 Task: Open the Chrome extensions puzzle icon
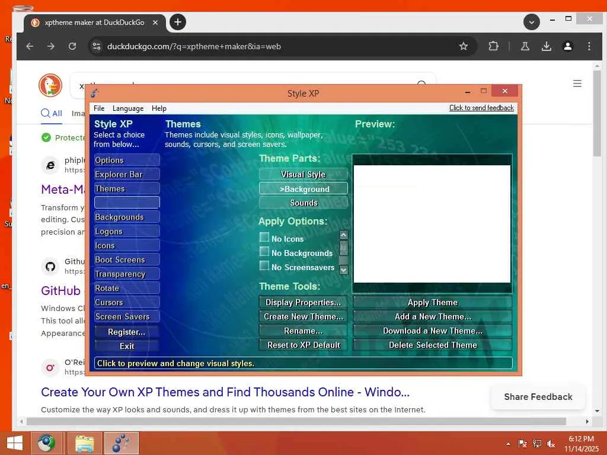pyautogui.click(x=493, y=46)
